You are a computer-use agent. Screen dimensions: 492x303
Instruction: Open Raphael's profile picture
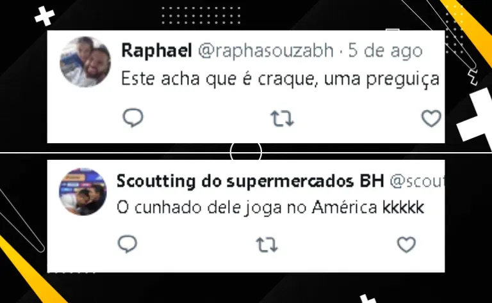click(85, 61)
